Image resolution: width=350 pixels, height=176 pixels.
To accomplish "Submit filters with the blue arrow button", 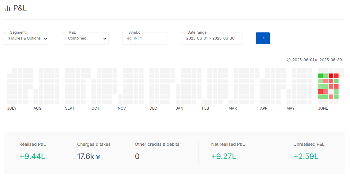I will tap(263, 38).
